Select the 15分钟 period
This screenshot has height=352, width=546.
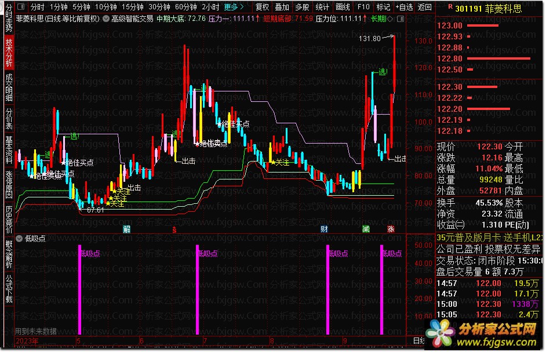[133, 7]
